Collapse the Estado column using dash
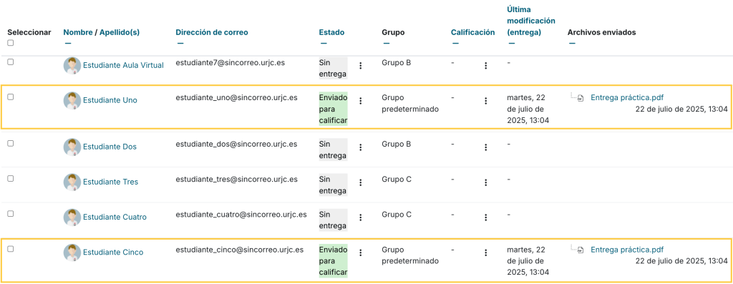This screenshot has height=284, width=733. (x=322, y=44)
